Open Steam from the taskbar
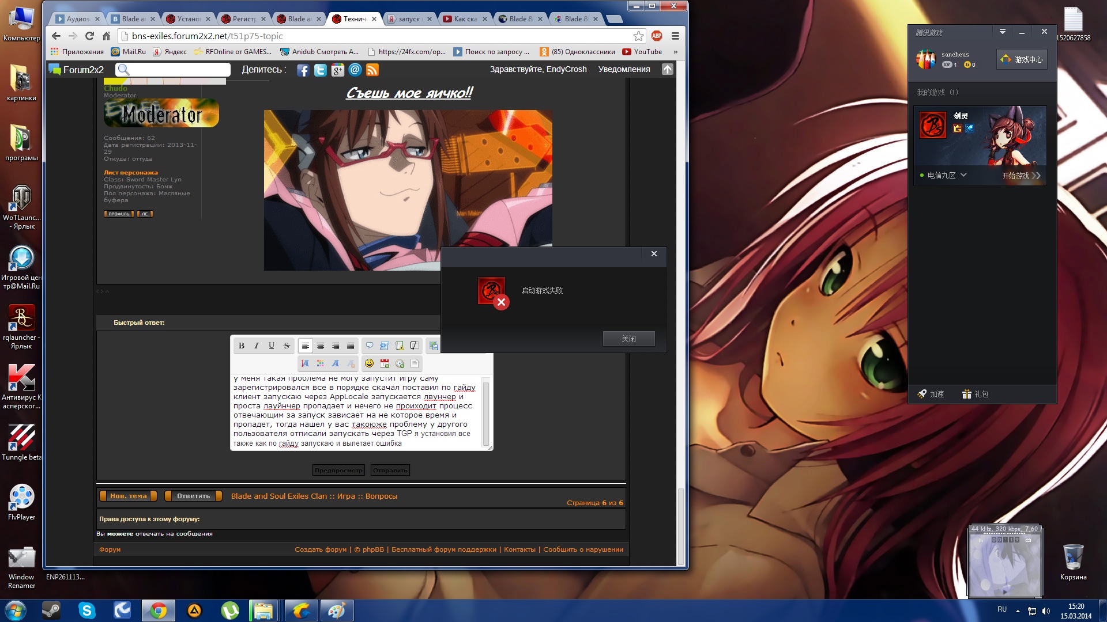 pyautogui.click(x=51, y=610)
